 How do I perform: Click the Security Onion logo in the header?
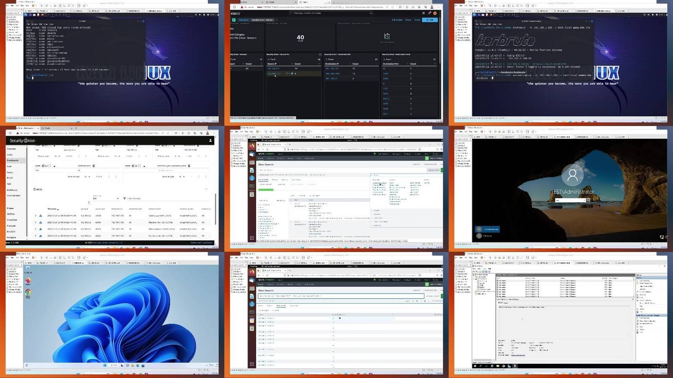point(22,140)
